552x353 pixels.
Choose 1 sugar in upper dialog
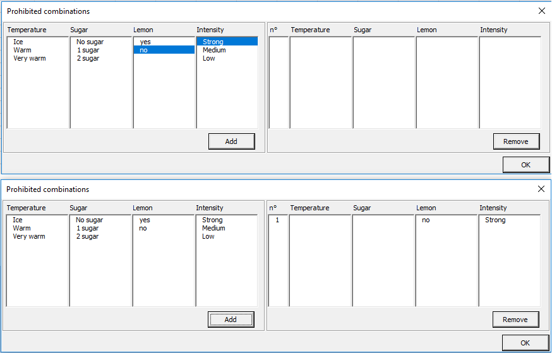(x=88, y=51)
